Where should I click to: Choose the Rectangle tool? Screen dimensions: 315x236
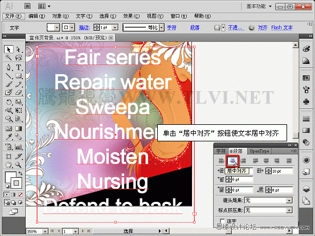[x=18, y=76]
